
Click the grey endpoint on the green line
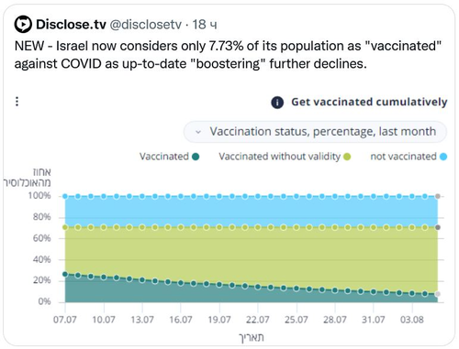(438, 227)
